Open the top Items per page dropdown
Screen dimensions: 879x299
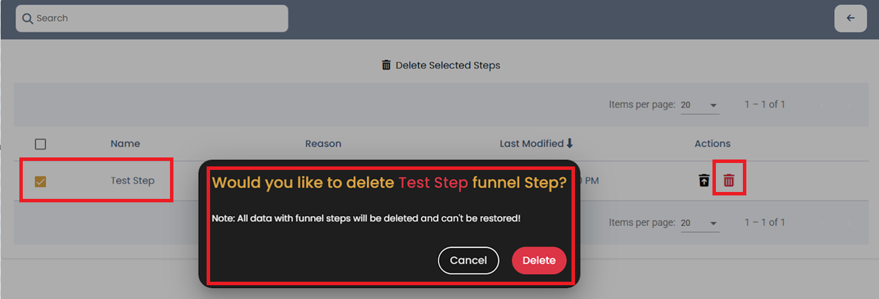click(699, 105)
